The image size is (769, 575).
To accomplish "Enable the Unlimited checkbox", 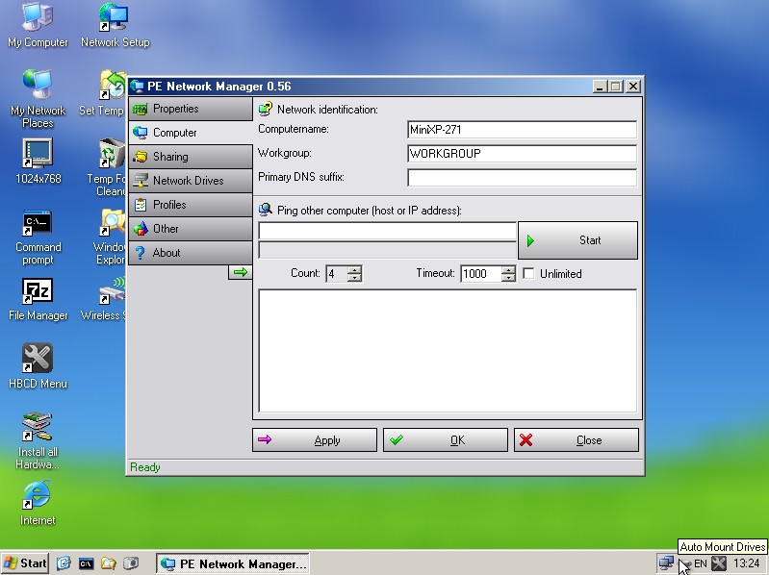I will click(x=528, y=273).
